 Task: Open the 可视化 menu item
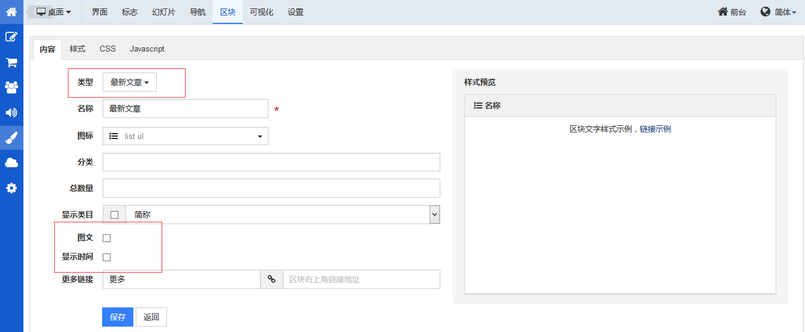click(261, 12)
